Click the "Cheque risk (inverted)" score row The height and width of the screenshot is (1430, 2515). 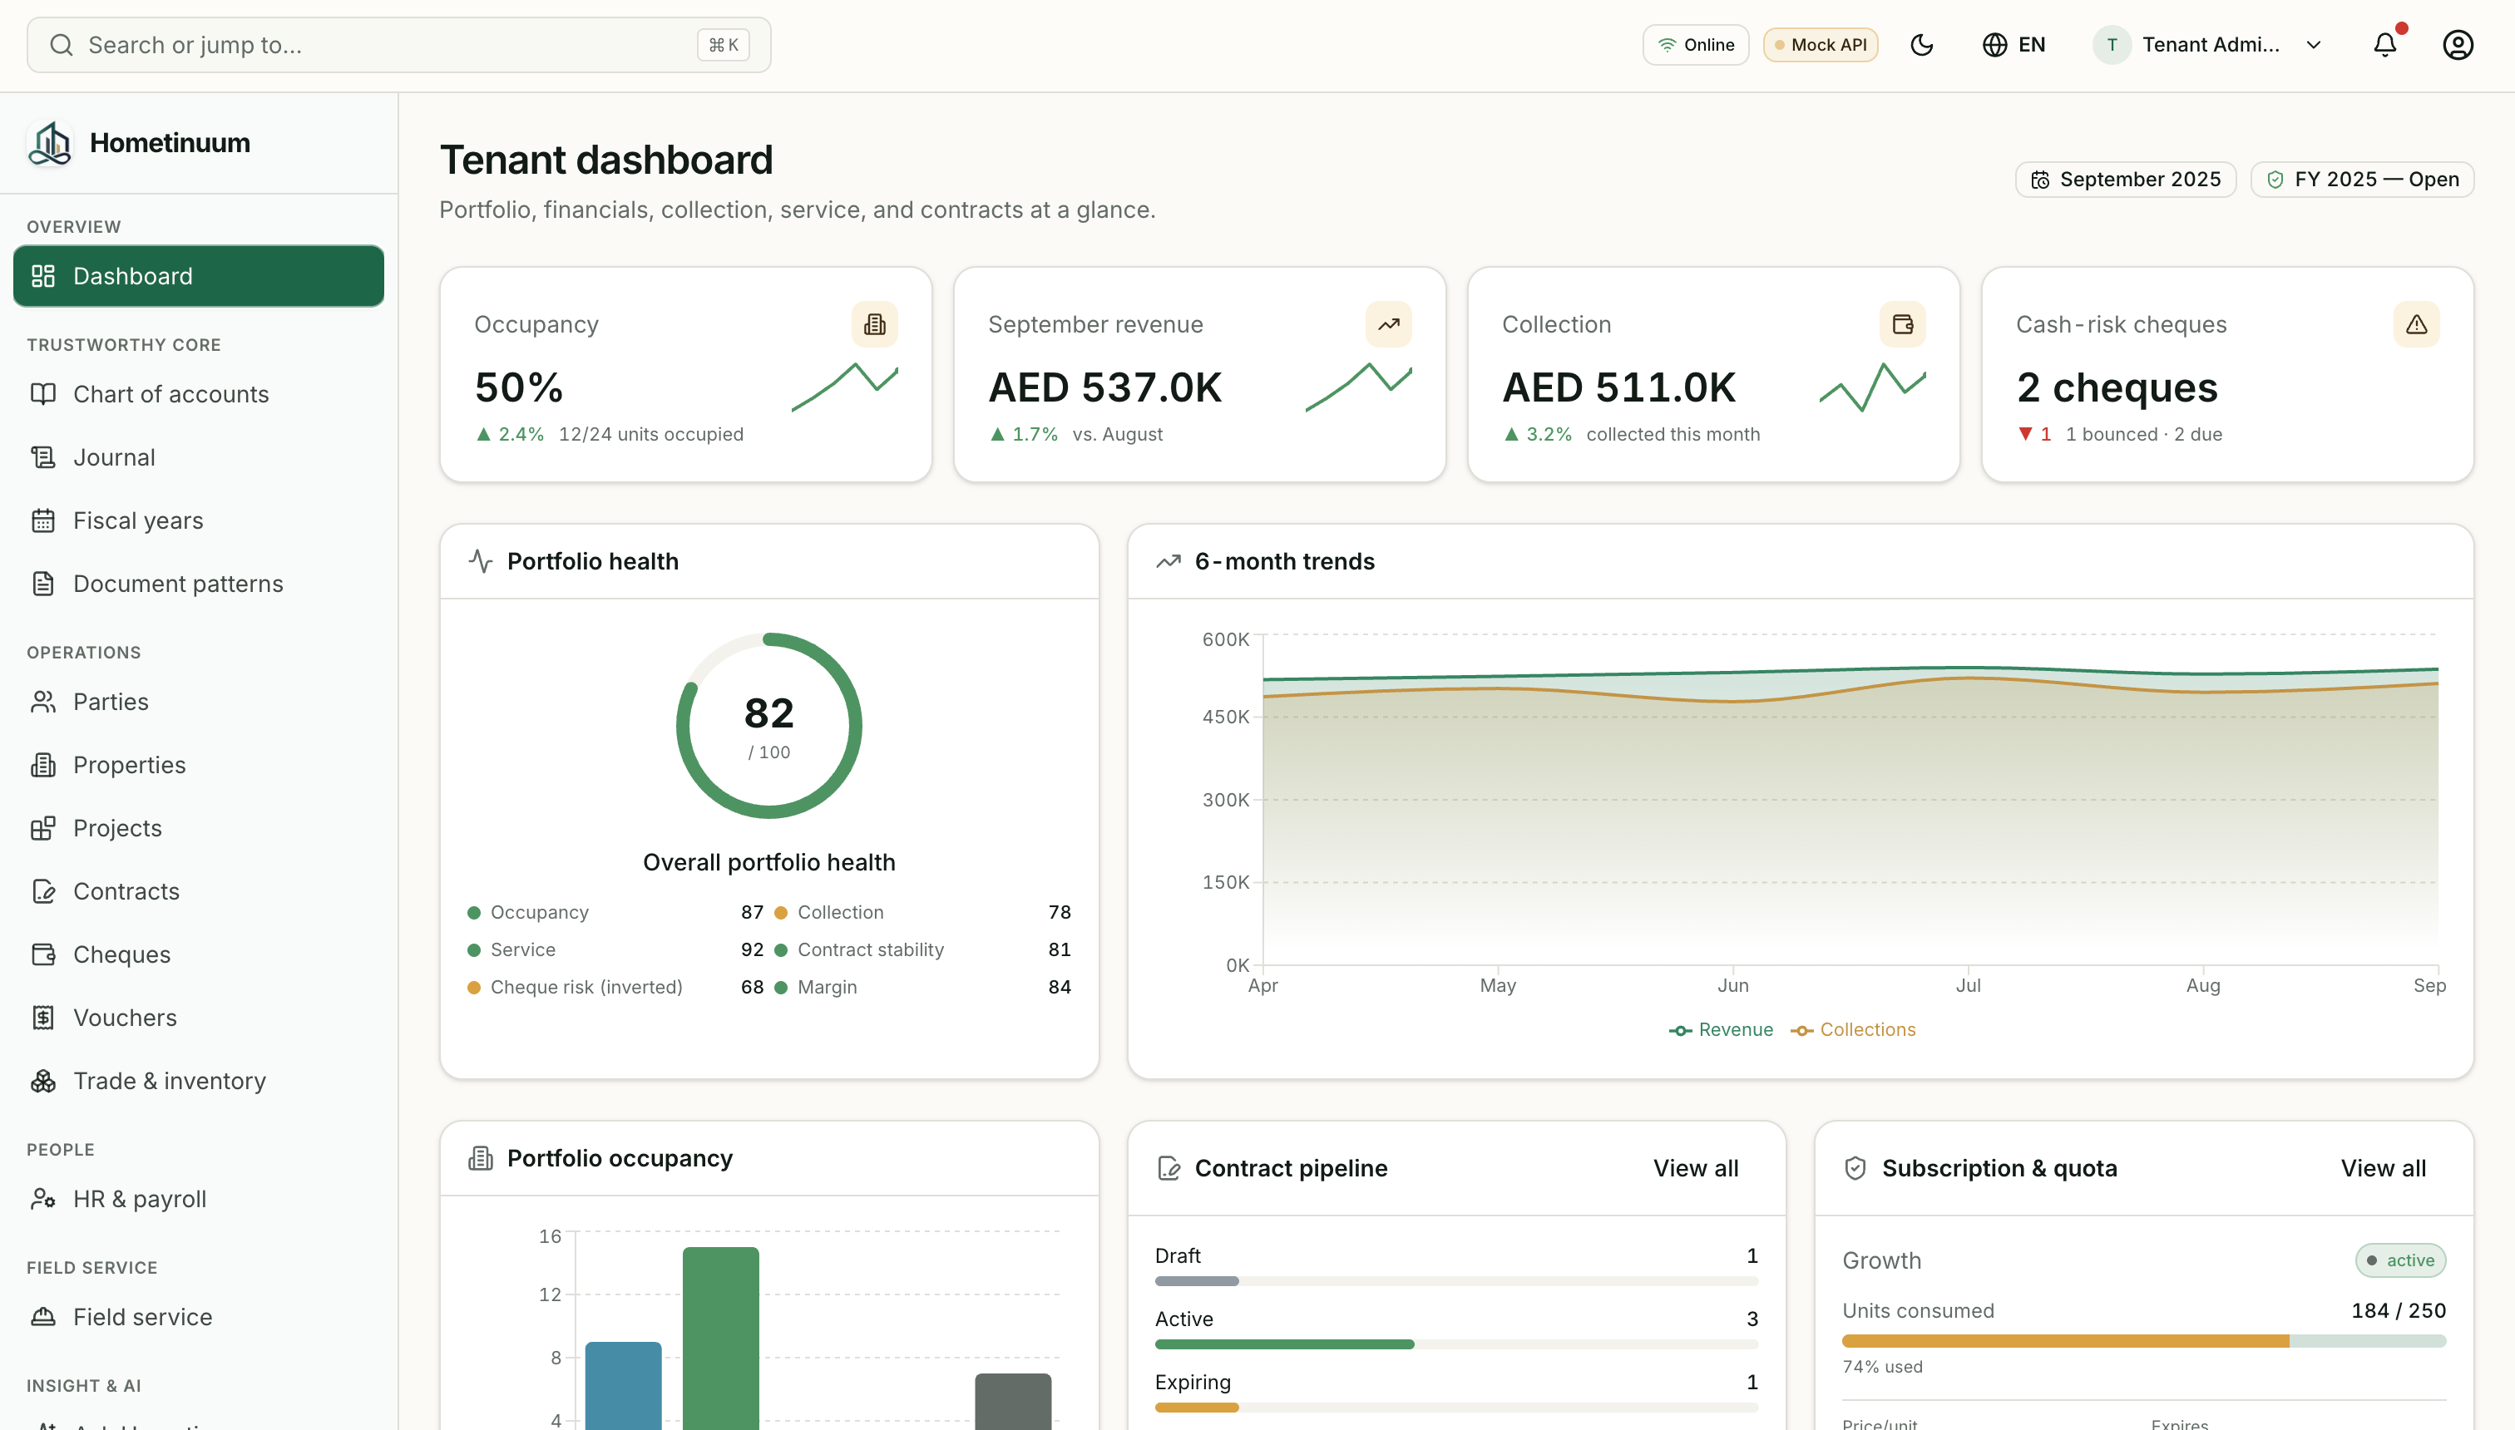616,987
